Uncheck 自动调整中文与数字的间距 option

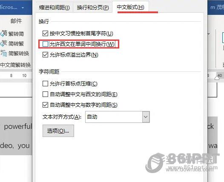pos(45,105)
